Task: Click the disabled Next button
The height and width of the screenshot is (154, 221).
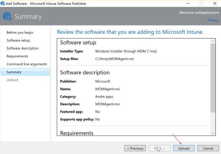Action: 159,148
